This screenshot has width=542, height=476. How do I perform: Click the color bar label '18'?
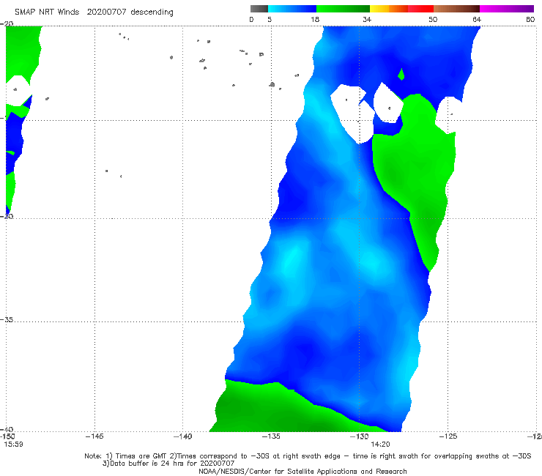point(315,20)
